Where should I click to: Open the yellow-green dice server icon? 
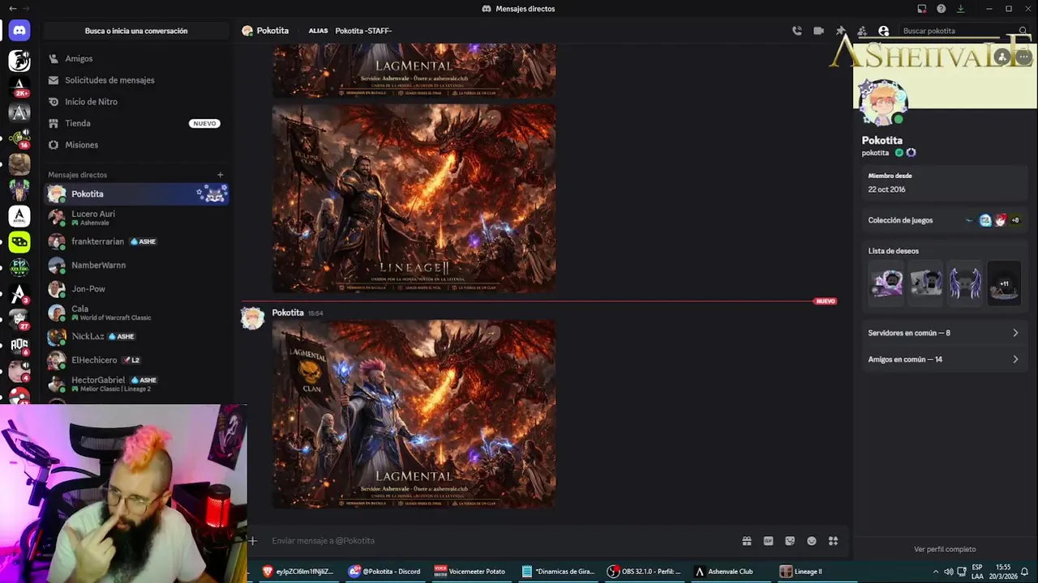pos(19,241)
